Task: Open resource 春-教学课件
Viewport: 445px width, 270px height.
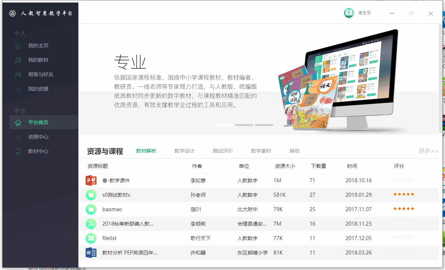Action: click(116, 180)
